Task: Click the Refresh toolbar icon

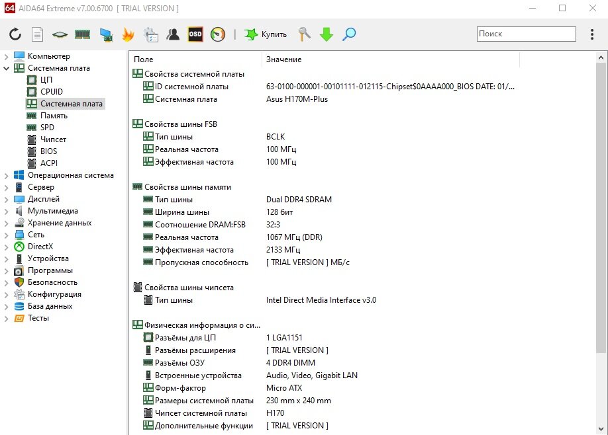Action: pos(15,34)
